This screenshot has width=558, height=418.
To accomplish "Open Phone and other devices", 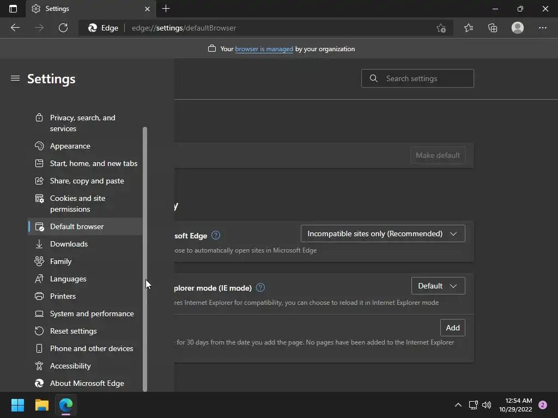I will click(x=86, y=349).
